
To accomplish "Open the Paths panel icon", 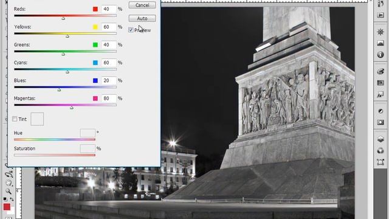I will click(380, 162).
